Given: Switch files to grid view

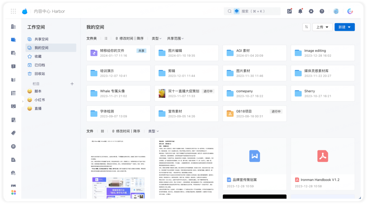Looking at the screenshot, I should coord(102,131).
